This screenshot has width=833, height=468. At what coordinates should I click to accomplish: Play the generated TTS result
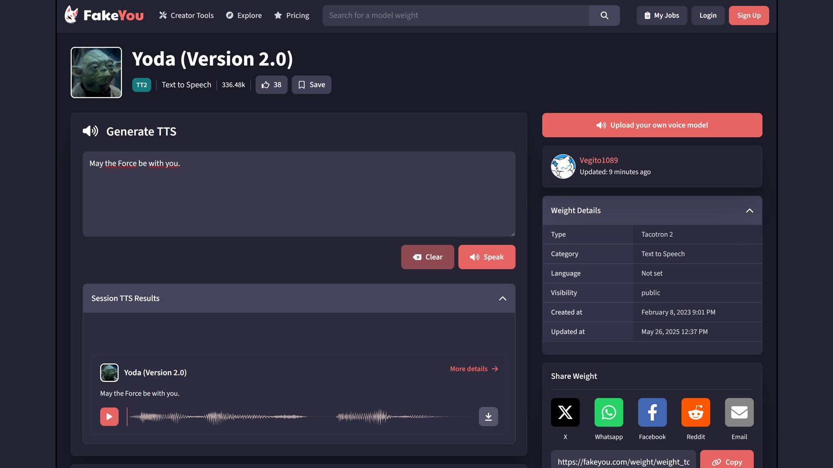[x=109, y=416]
